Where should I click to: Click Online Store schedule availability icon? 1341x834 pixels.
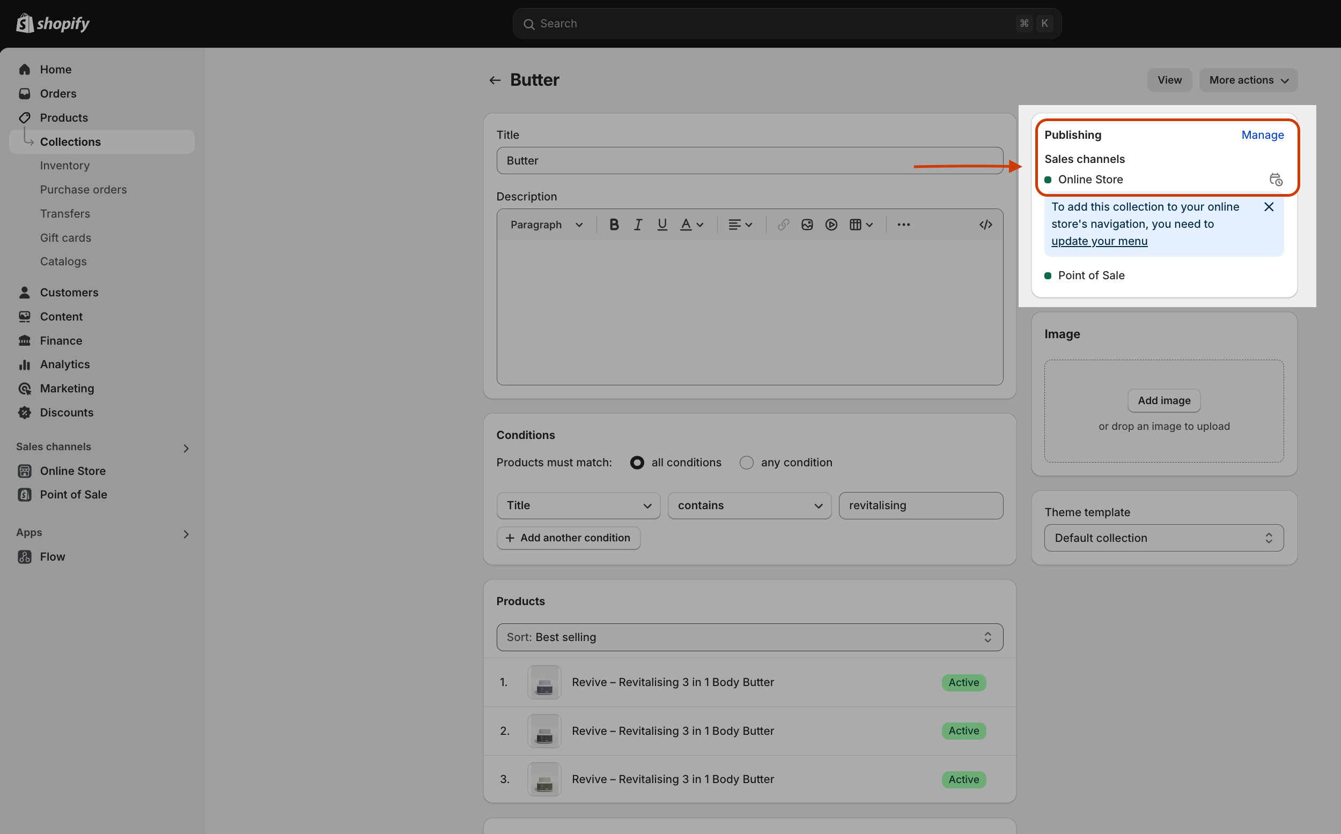click(1276, 180)
